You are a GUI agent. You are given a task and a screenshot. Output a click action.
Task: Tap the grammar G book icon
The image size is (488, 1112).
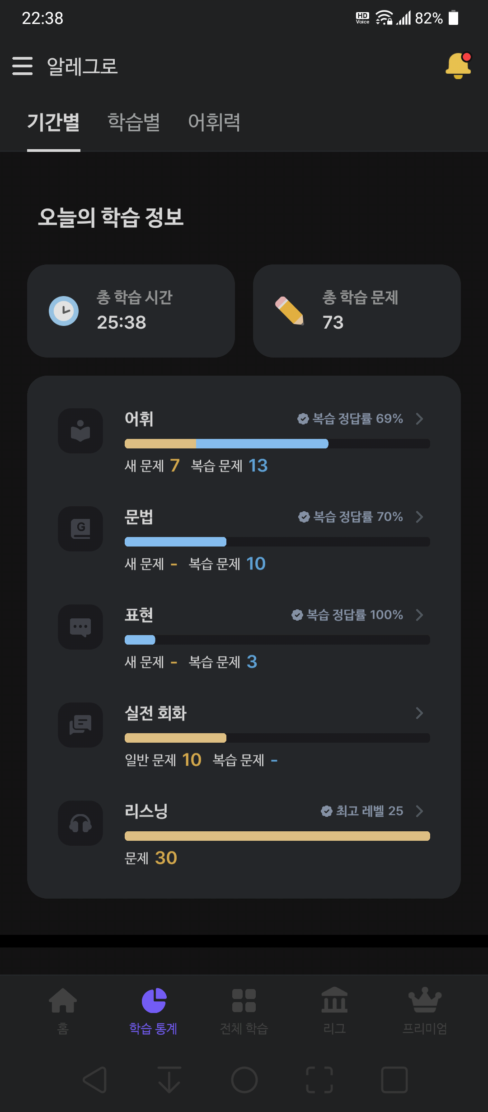[80, 529]
